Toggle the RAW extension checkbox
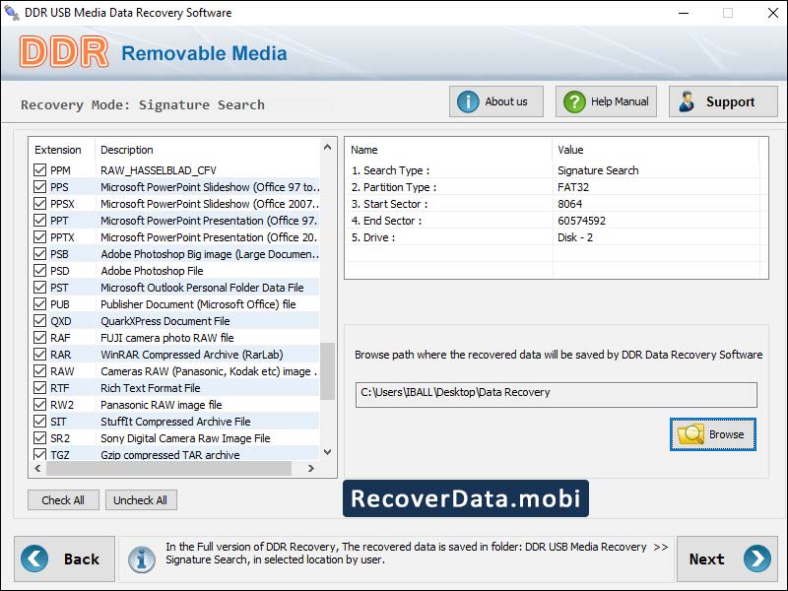 (x=39, y=371)
